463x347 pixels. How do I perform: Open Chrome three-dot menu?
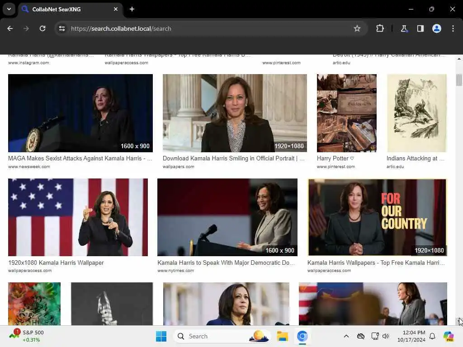point(453,28)
